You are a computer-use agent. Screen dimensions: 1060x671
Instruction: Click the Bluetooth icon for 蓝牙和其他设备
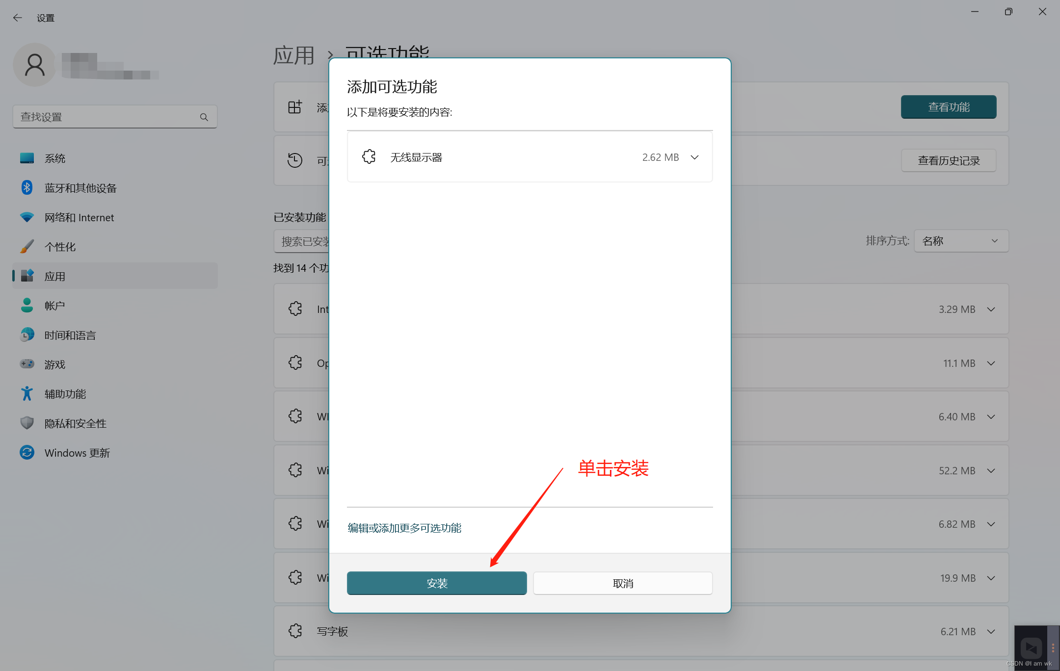pos(27,188)
